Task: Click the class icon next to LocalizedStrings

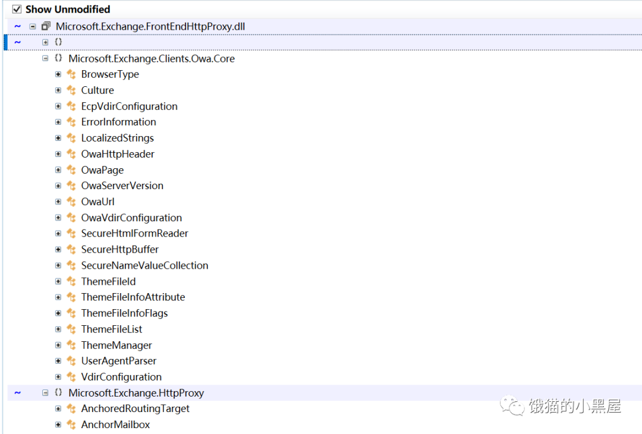Action: [x=72, y=138]
